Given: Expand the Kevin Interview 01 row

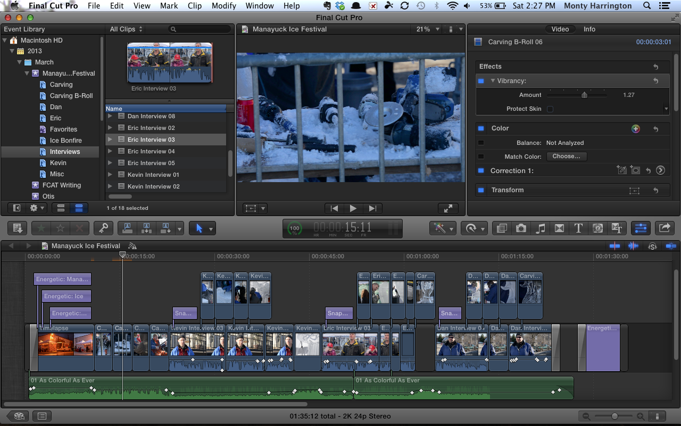Looking at the screenshot, I should click(110, 175).
